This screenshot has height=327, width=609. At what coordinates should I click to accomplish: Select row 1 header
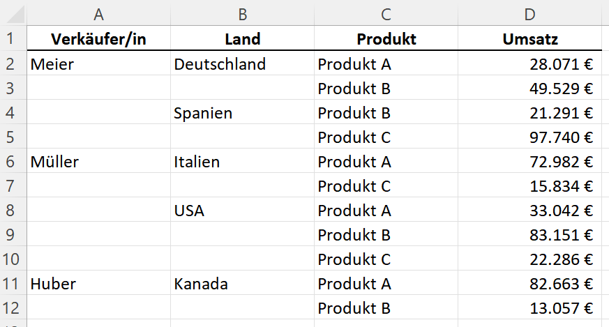[10, 38]
